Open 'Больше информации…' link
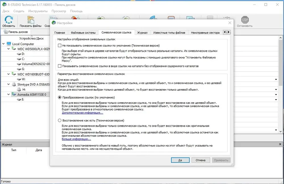The image size is (284, 184). point(76,139)
